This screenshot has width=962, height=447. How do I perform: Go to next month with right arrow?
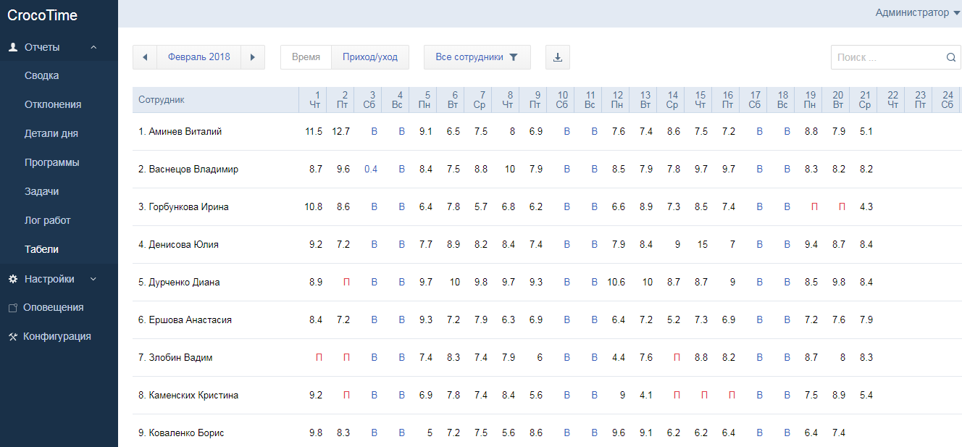(x=252, y=57)
